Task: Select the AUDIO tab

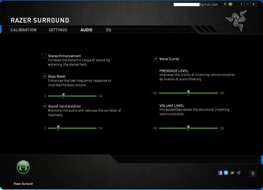Action: pos(86,30)
